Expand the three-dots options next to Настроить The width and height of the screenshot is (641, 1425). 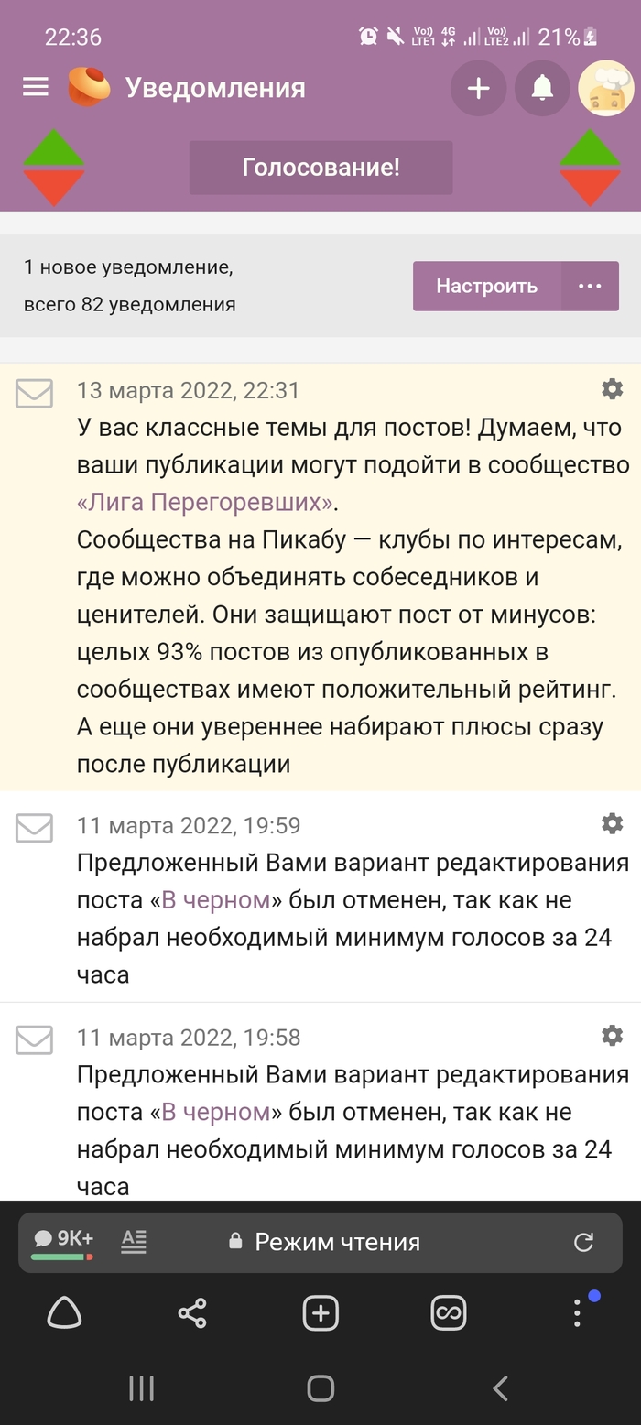591,286
